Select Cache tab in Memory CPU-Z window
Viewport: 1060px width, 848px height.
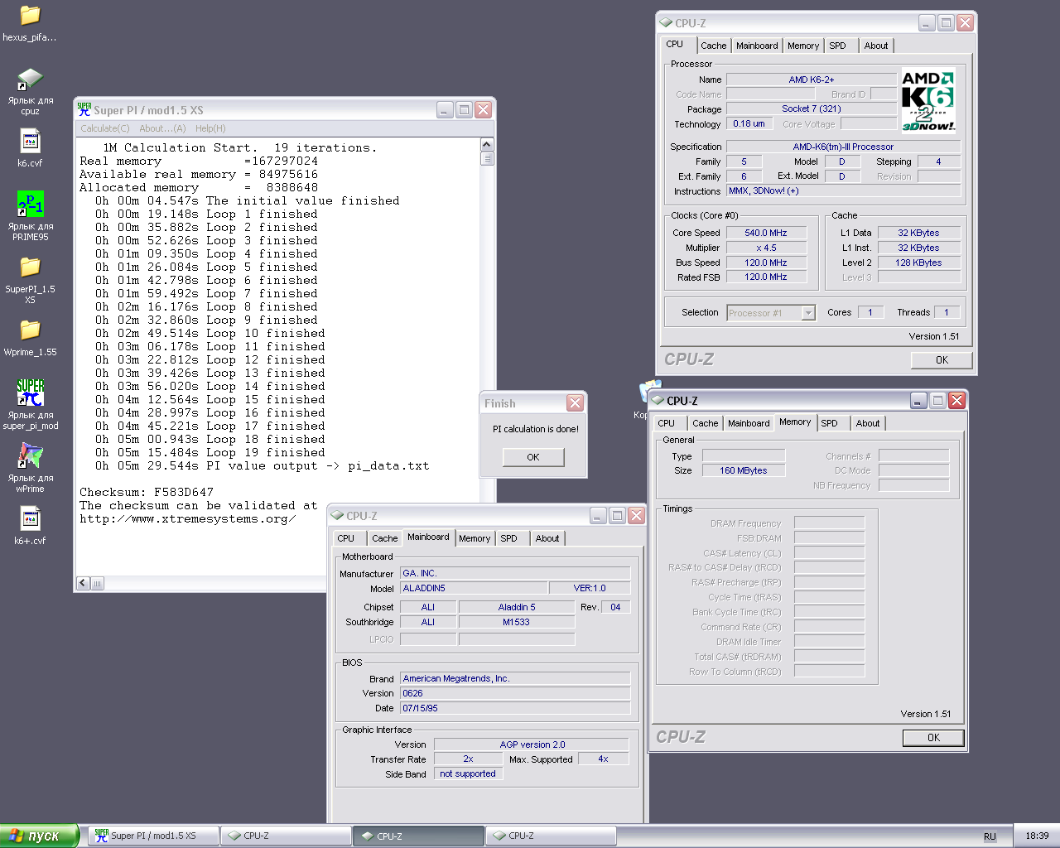(x=706, y=423)
